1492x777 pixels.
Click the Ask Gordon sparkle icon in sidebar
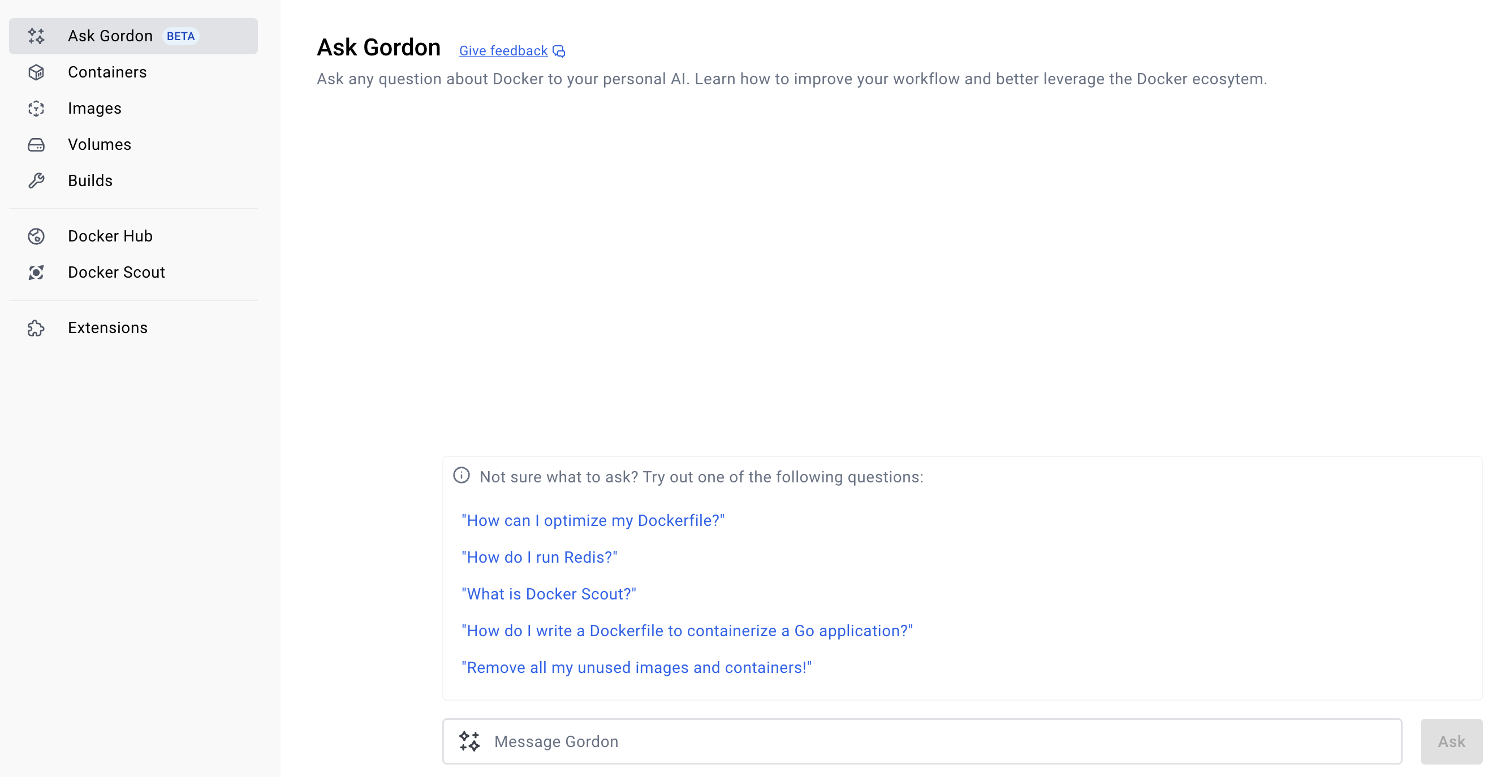(36, 36)
